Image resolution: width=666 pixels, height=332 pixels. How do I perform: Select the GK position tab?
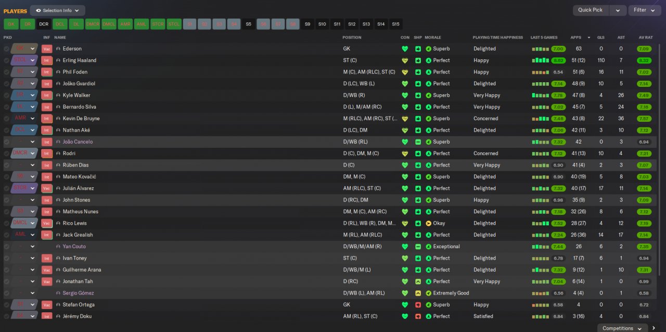tap(11, 24)
